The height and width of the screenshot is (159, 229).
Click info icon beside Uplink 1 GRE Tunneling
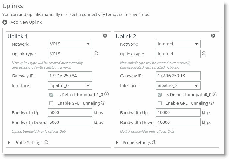click(103, 103)
